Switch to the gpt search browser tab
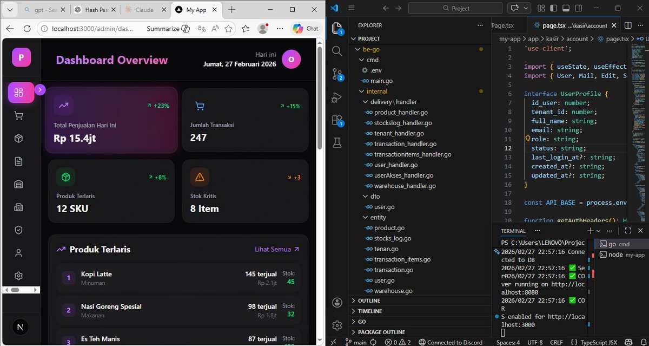 pos(43,10)
